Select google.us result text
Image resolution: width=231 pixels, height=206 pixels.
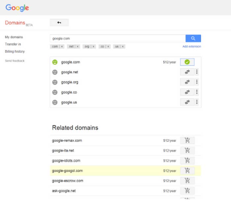click(69, 102)
